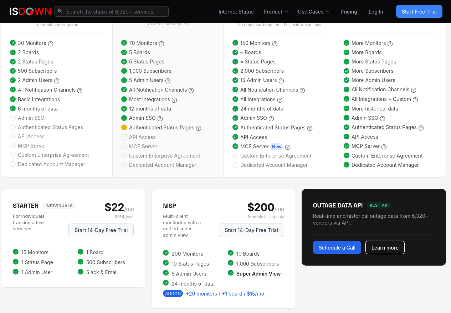The height and width of the screenshot is (313, 451).
Task: Click Start Free Trial in the header
Action: tap(419, 11)
